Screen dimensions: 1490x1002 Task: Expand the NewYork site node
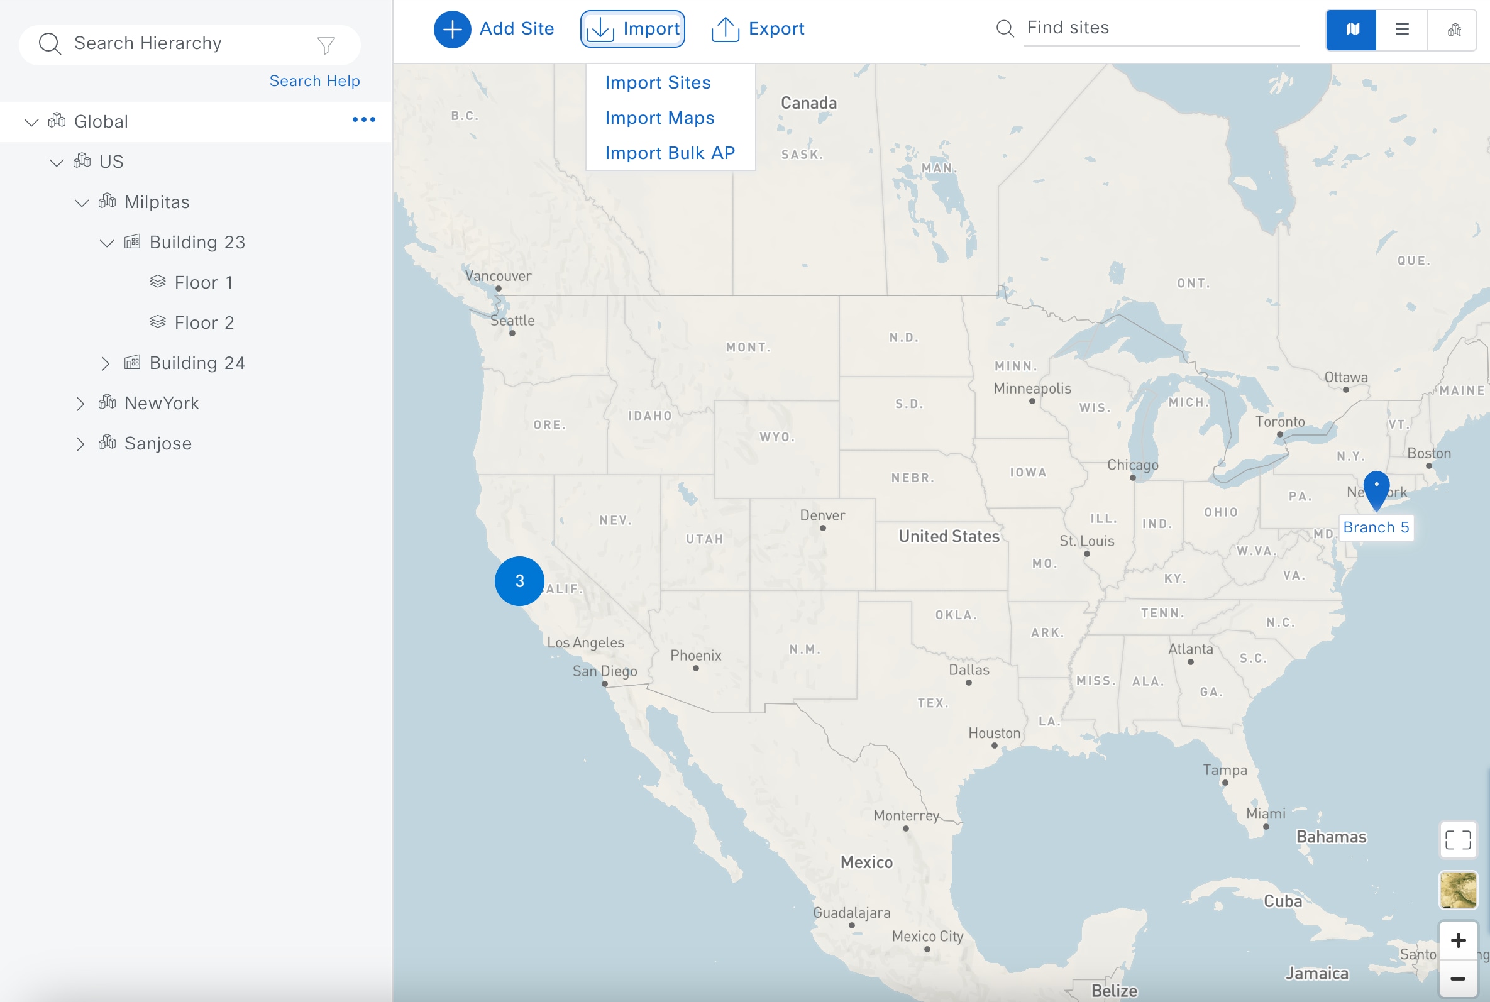coord(80,402)
